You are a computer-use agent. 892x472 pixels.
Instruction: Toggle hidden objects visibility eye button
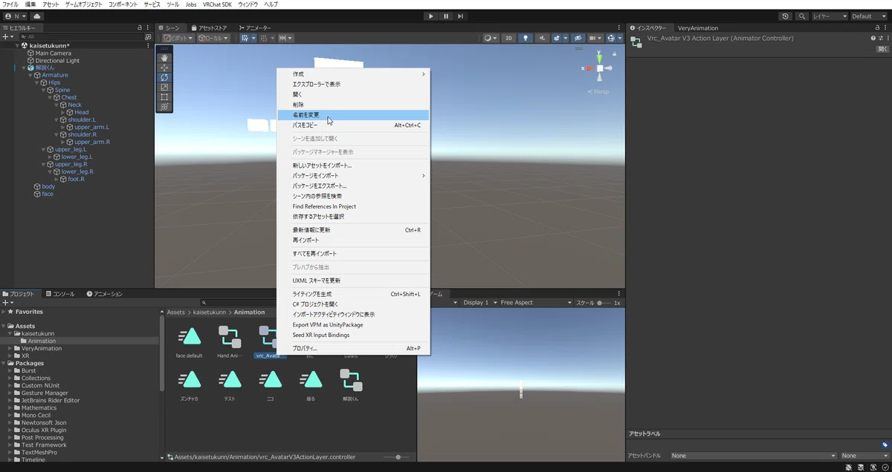click(x=577, y=38)
